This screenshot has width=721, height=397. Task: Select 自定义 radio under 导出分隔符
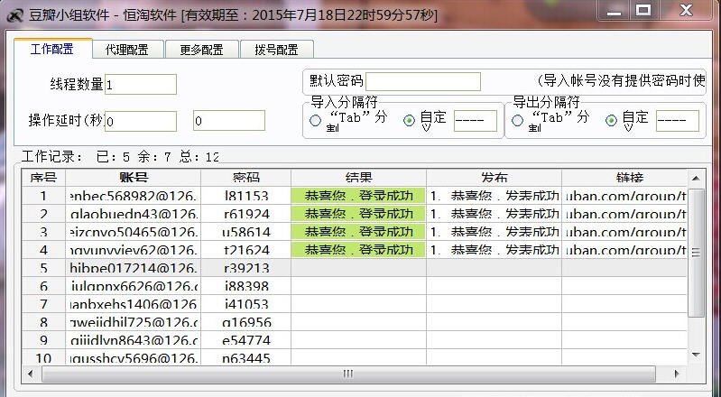[x=611, y=121]
